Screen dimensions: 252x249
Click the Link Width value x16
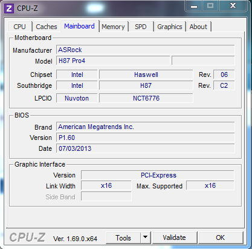click(x=106, y=185)
